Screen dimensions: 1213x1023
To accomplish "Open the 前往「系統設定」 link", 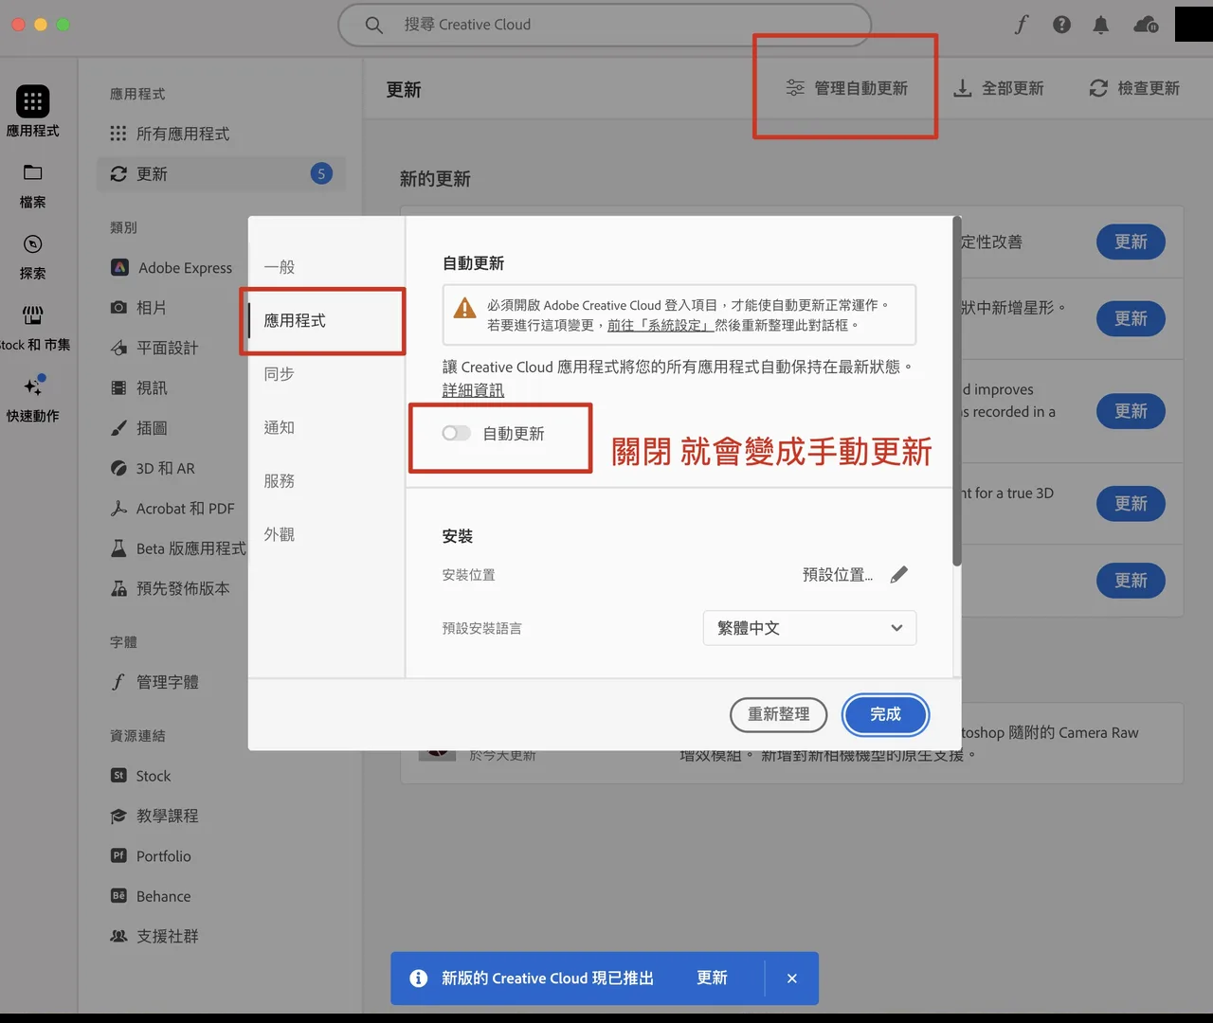I will (x=661, y=325).
